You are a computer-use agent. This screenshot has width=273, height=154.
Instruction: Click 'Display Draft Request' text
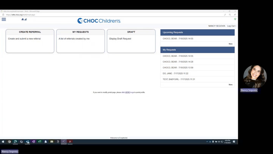click(120, 39)
